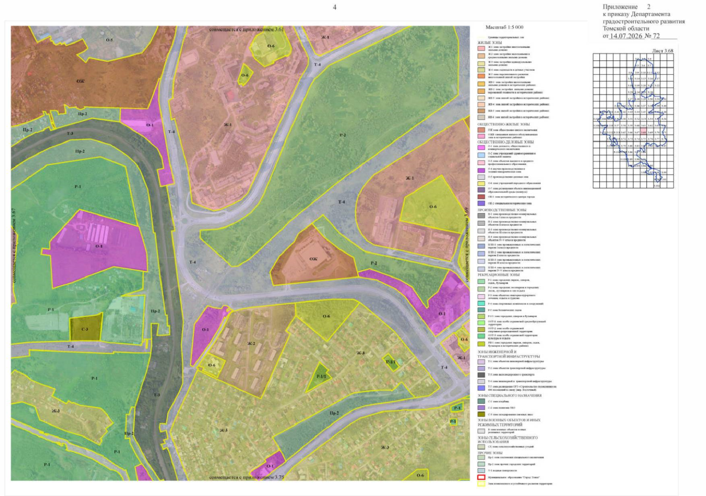The width and height of the screenshot is (706, 496).
Task: Click the date '14.07.2026 № 72' text
Action: pos(635,36)
